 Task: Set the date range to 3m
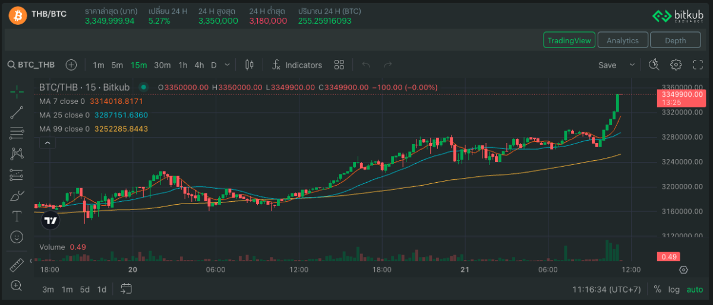tap(48, 290)
